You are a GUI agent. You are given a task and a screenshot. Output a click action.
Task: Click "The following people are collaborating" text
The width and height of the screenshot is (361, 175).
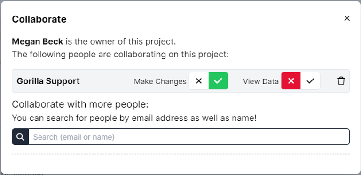click(120, 55)
